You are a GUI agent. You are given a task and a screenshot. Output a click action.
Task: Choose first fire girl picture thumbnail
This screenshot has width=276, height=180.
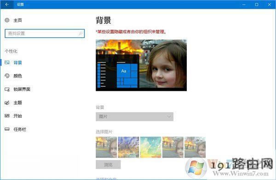click(x=106, y=147)
